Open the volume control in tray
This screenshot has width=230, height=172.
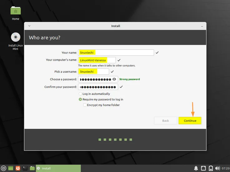click(218, 168)
